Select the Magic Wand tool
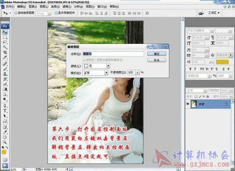235x171 pixels. tap(5, 47)
